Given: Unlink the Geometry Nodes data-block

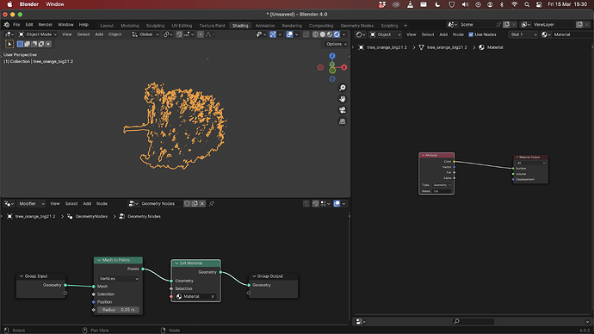Looking at the screenshot, I should click(x=202, y=204).
